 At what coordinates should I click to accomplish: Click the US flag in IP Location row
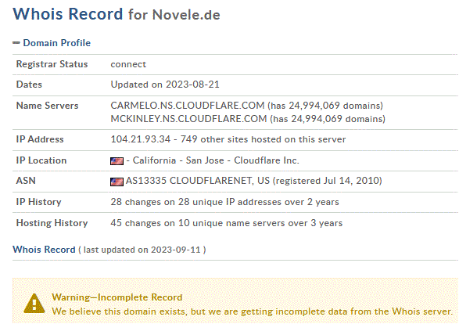click(x=117, y=161)
